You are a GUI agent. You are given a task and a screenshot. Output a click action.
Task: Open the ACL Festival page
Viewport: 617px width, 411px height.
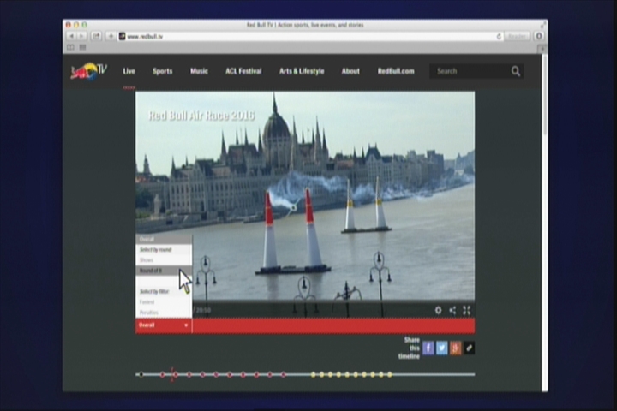(x=243, y=71)
